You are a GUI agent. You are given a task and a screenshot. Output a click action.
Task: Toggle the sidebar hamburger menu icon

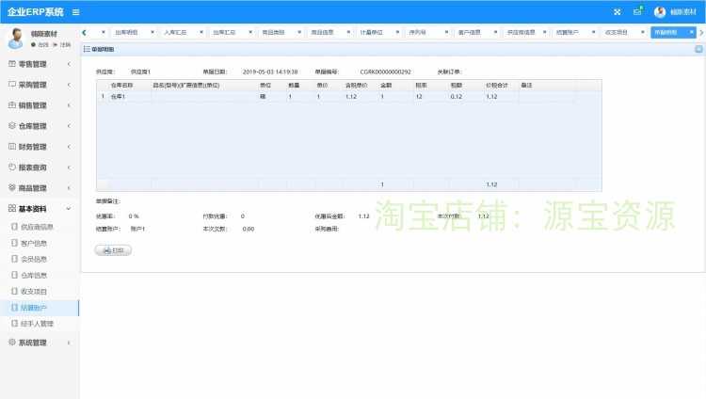75,12
